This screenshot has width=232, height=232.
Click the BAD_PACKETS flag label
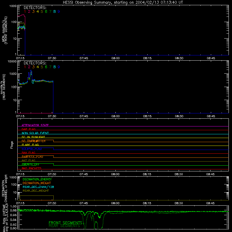tap(32, 168)
